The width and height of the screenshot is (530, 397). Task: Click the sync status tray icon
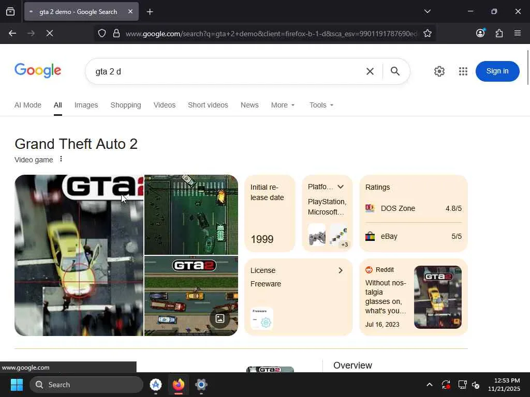446,385
